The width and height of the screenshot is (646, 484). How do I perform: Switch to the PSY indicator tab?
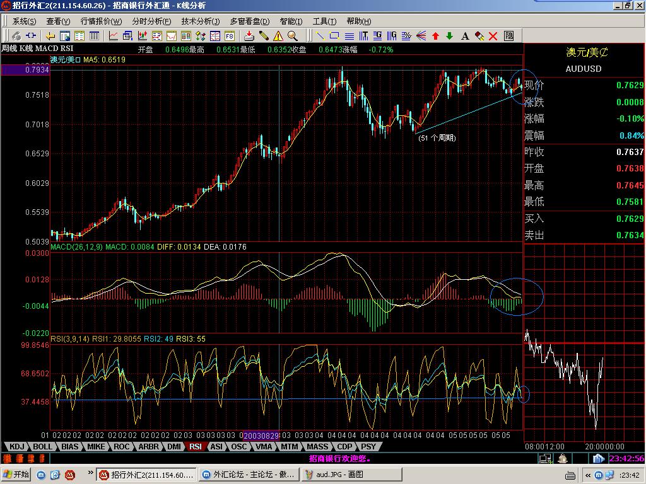click(x=368, y=447)
